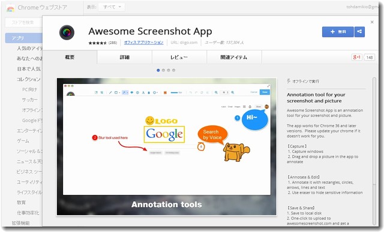
Task: Click the share icon button
Action: 359,32
